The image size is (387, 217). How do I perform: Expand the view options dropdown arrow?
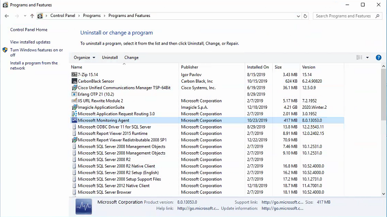pos(368,58)
